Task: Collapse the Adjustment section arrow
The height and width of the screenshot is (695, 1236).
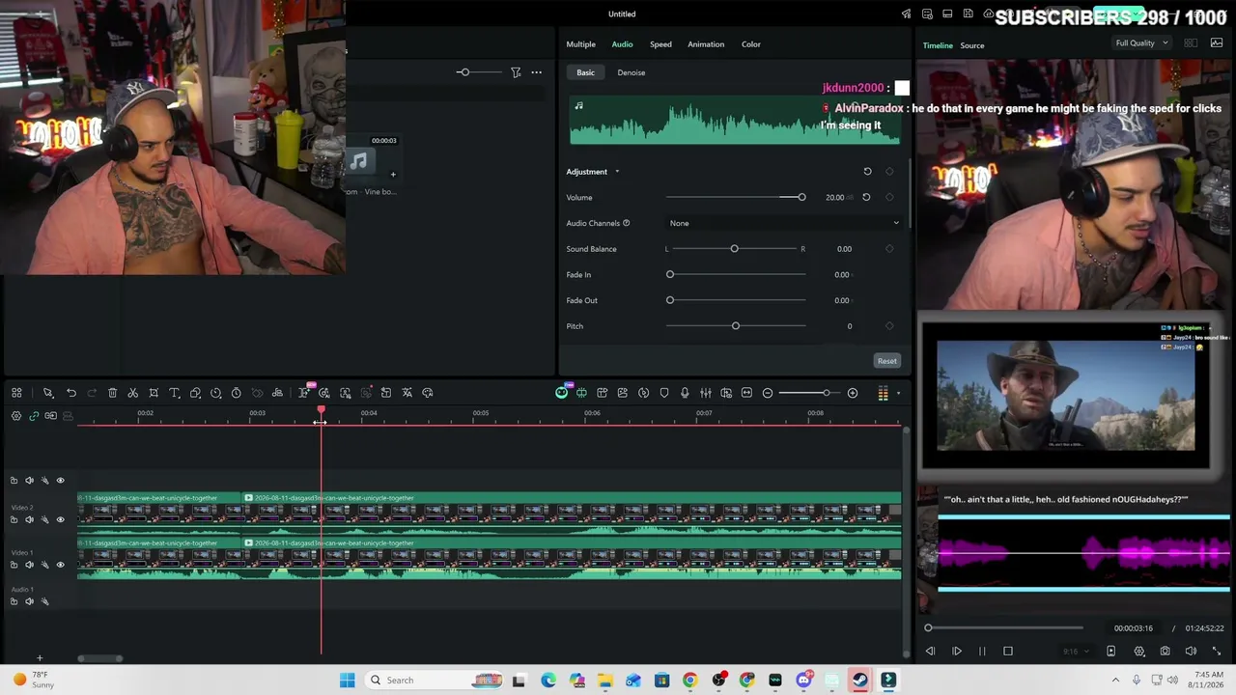Action: pyautogui.click(x=617, y=172)
